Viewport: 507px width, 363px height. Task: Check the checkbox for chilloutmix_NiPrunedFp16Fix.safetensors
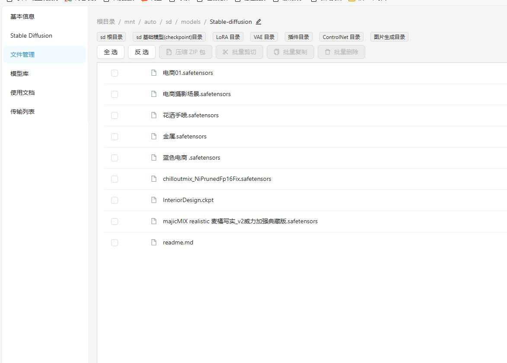[x=114, y=179]
